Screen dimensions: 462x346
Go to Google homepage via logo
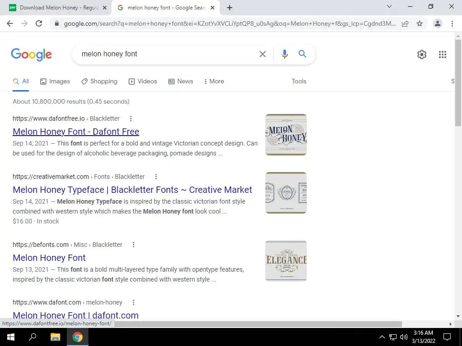32,55
